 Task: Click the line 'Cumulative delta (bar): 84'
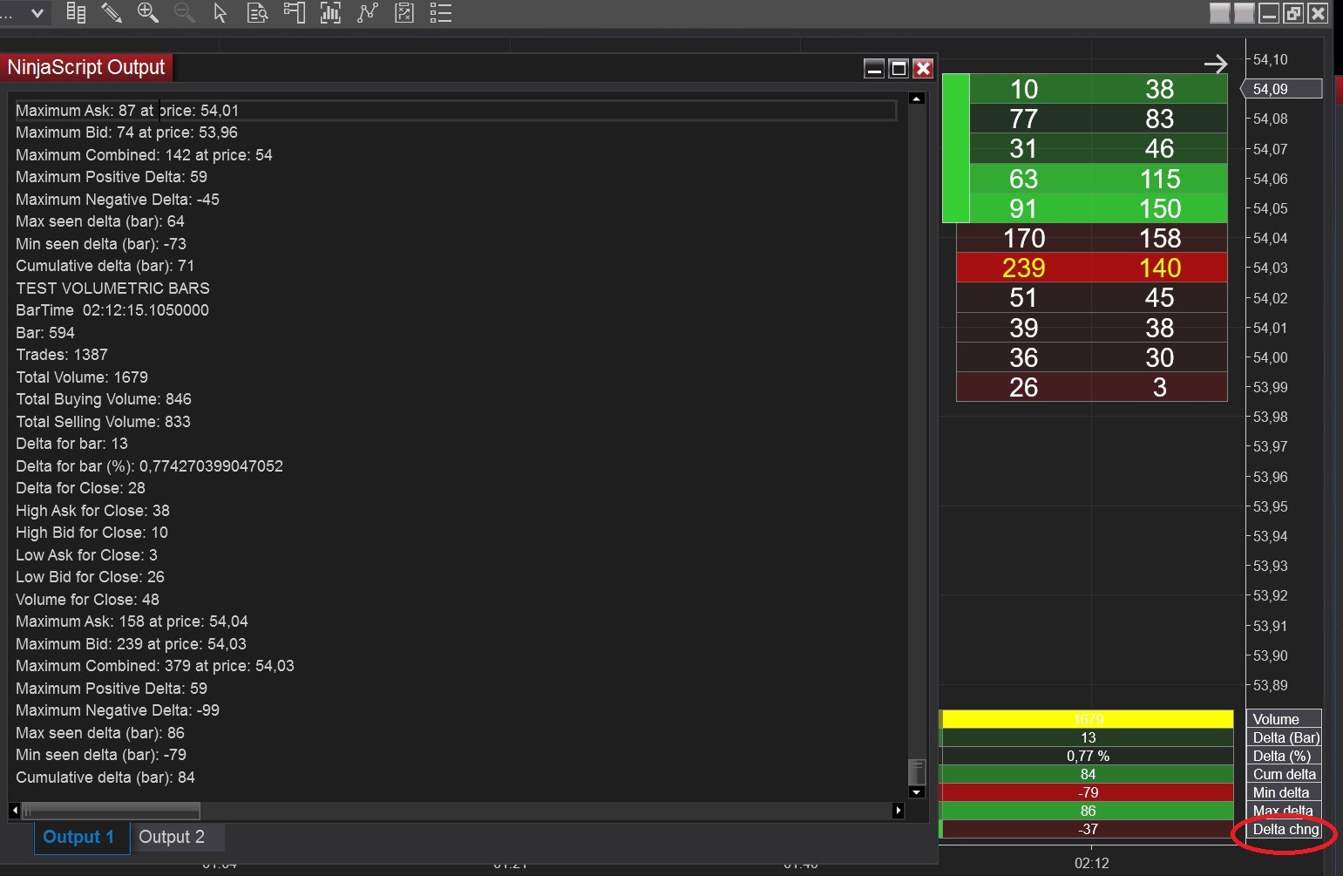(x=105, y=778)
